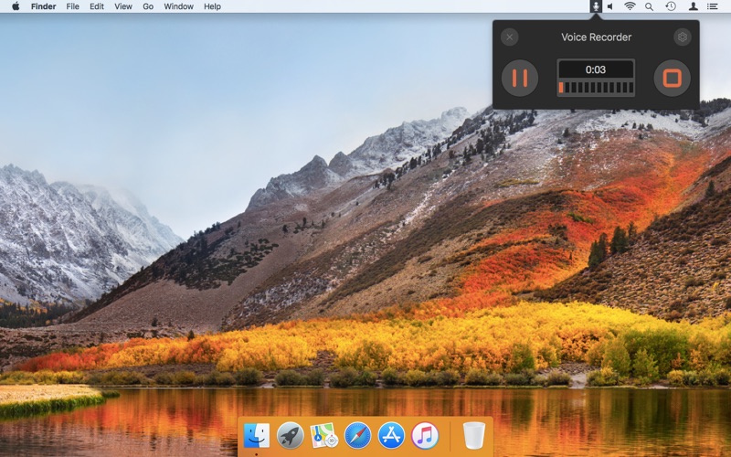The width and height of the screenshot is (731, 457).
Task: Open the Finder menu
Action: click(43, 6)
